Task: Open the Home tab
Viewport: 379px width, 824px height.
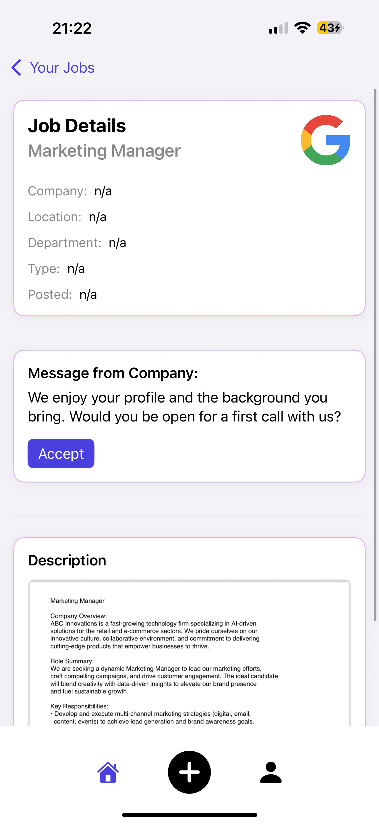Action: (108, 772)
